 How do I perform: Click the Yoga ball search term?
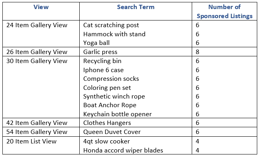click(96, 43)
